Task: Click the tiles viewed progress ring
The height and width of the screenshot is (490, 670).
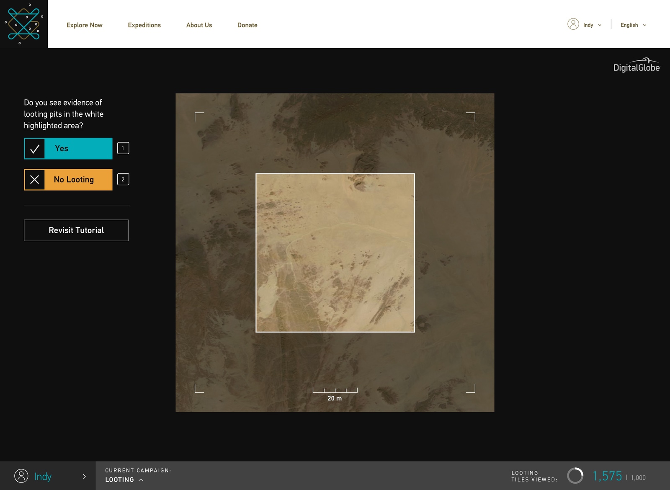Action: 576,476
